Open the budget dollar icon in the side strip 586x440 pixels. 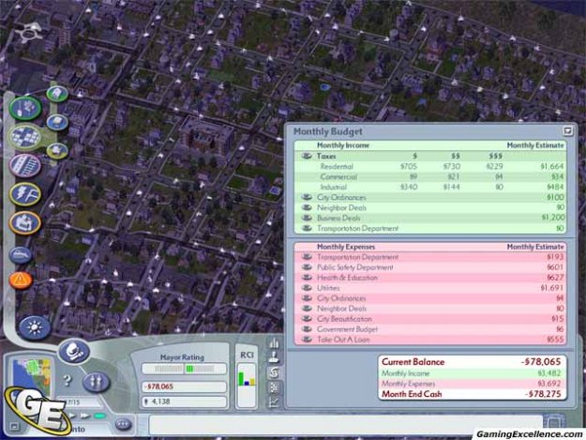coord(275,372)
